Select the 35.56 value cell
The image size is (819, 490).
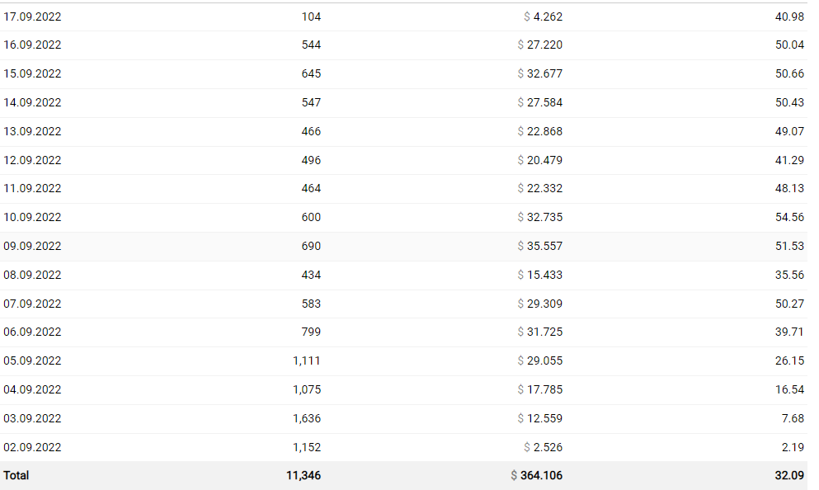pyautogui.click(x=789, y=275)
